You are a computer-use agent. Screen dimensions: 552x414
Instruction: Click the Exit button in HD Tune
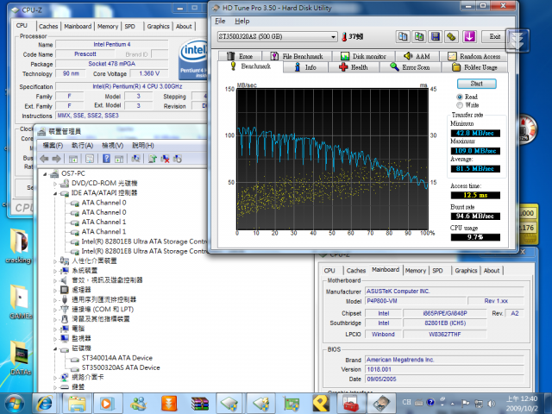[494, 36]
